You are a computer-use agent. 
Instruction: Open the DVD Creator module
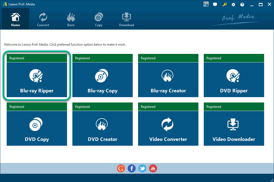point(103,124)
